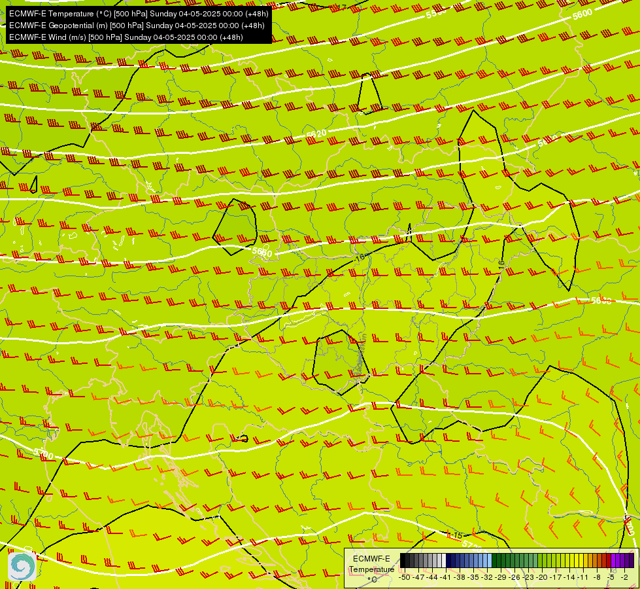The height and width of the screenshot is (589, 640).
Task: Click the -47 tick label in legend
Action: pos(418,577)
